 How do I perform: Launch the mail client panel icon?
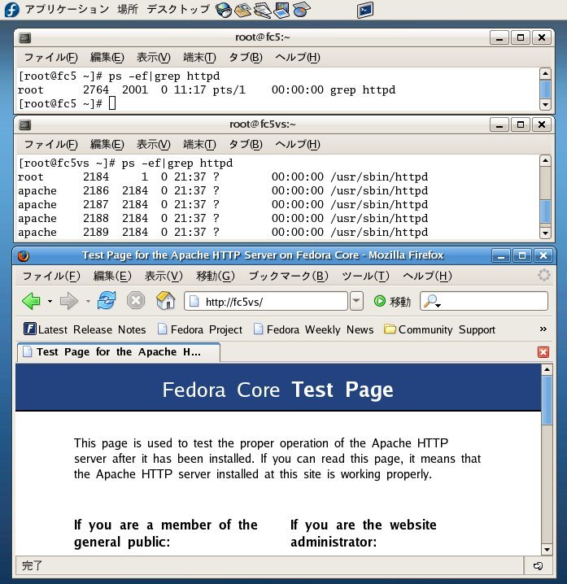(243, 10)
